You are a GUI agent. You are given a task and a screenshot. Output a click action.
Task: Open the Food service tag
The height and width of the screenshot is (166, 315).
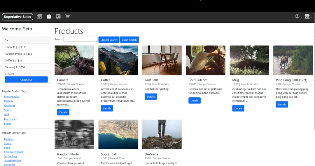tap(7, 148)
